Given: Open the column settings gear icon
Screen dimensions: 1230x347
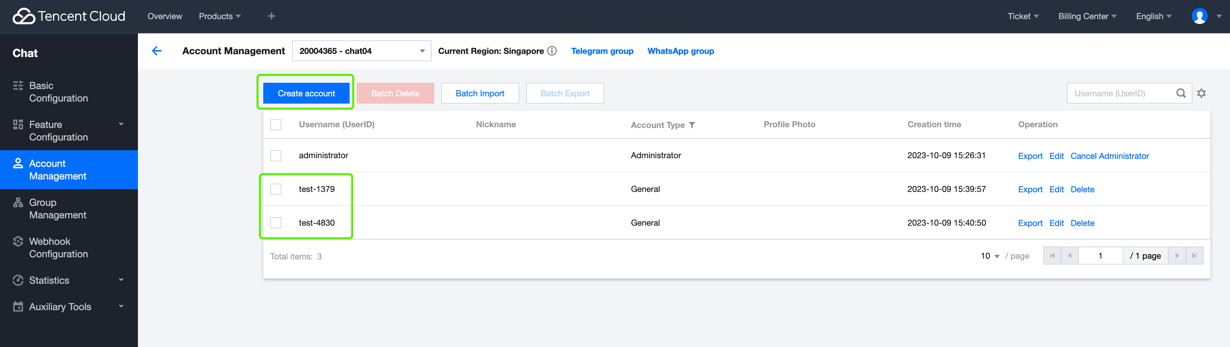Looking at the screenshot, I should coord(1202,93).
